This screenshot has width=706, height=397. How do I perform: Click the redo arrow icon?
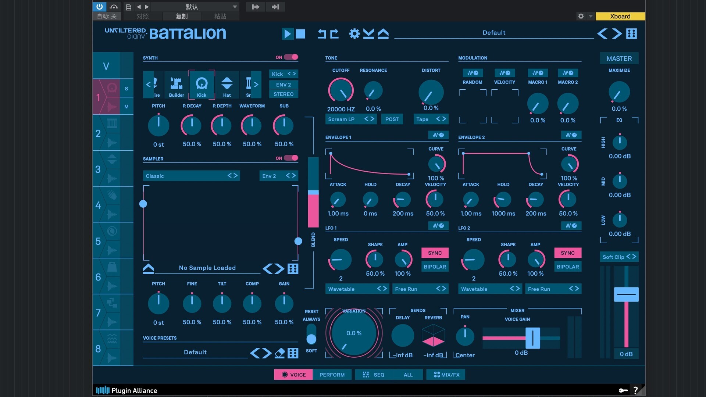334,34
